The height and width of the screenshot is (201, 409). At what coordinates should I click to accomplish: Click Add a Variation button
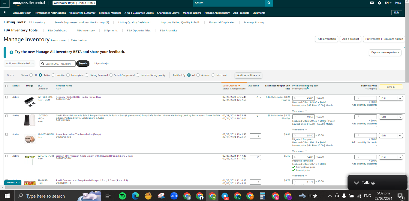point(326,39)
